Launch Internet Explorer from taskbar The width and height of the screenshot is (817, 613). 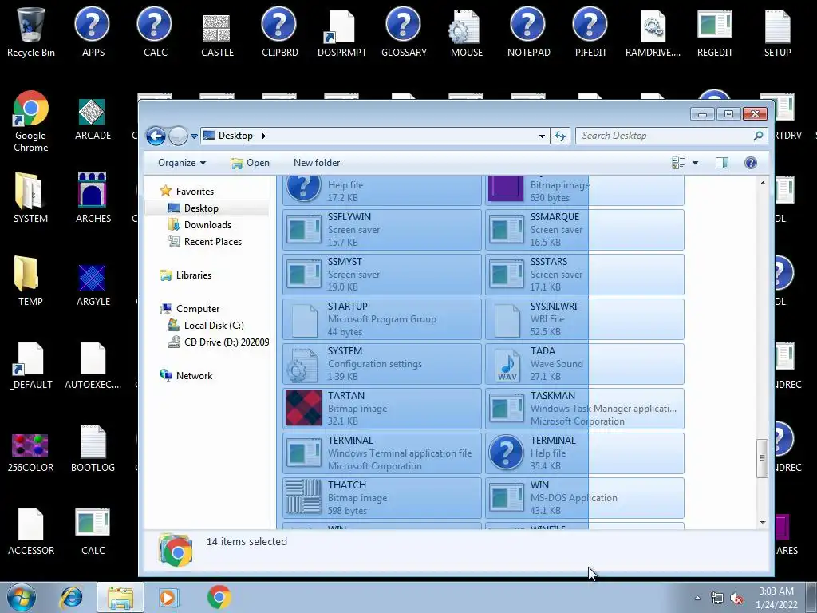71,597
